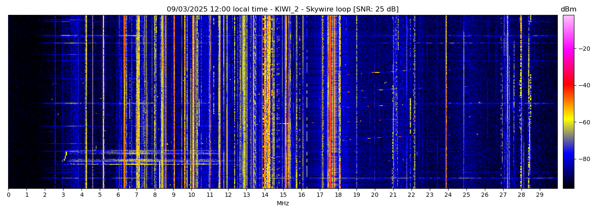Click the 7 MHz tick label

(x=136, y=195)
